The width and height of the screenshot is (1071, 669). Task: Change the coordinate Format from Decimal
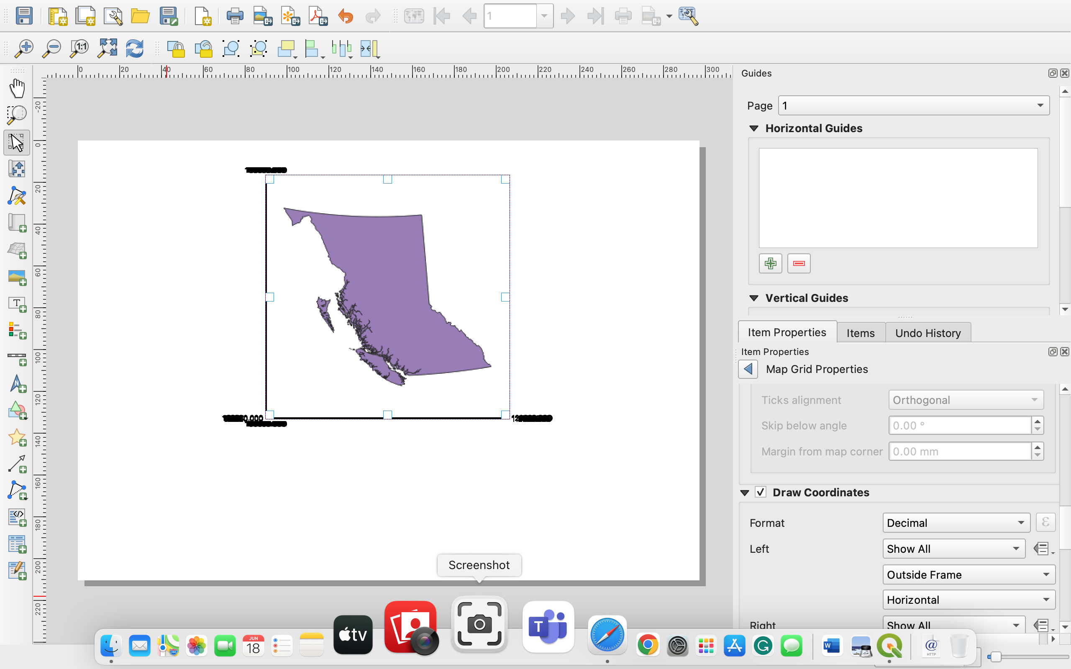coord(956,523)
